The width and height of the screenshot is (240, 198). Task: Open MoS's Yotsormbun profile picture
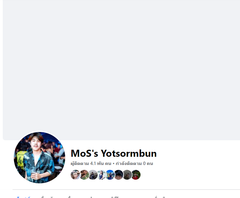(x=39, y=158)
